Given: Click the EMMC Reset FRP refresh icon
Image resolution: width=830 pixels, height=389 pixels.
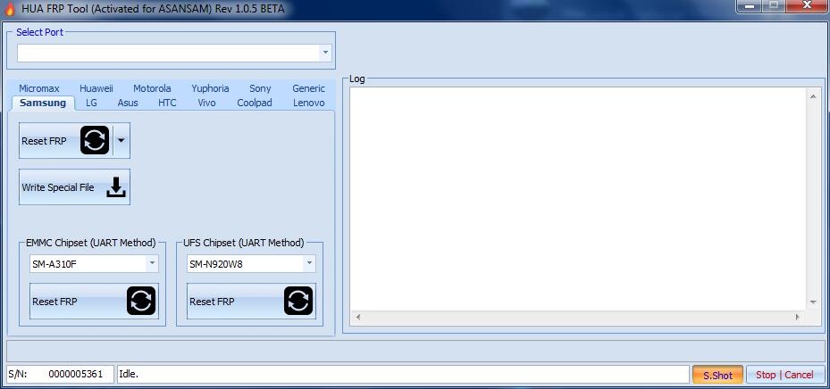Looking at the screenshot, I should point(141,301).
